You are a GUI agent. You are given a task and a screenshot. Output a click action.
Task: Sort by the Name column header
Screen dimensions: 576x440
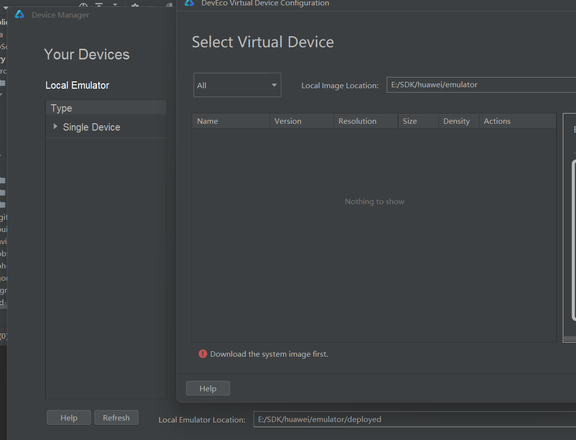point(231,121)
